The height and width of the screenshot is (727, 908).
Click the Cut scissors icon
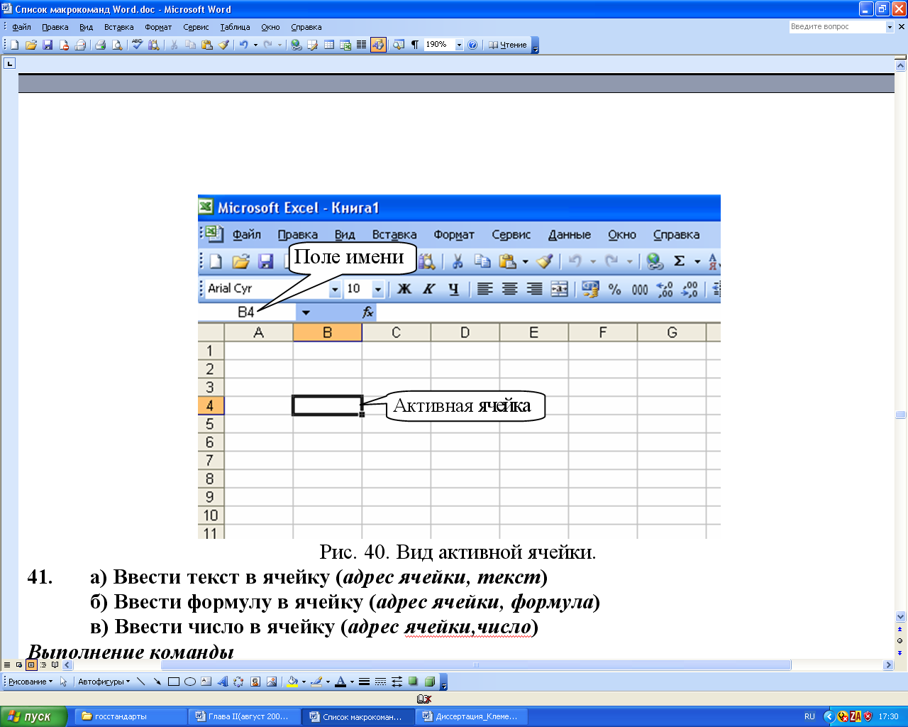174,45
